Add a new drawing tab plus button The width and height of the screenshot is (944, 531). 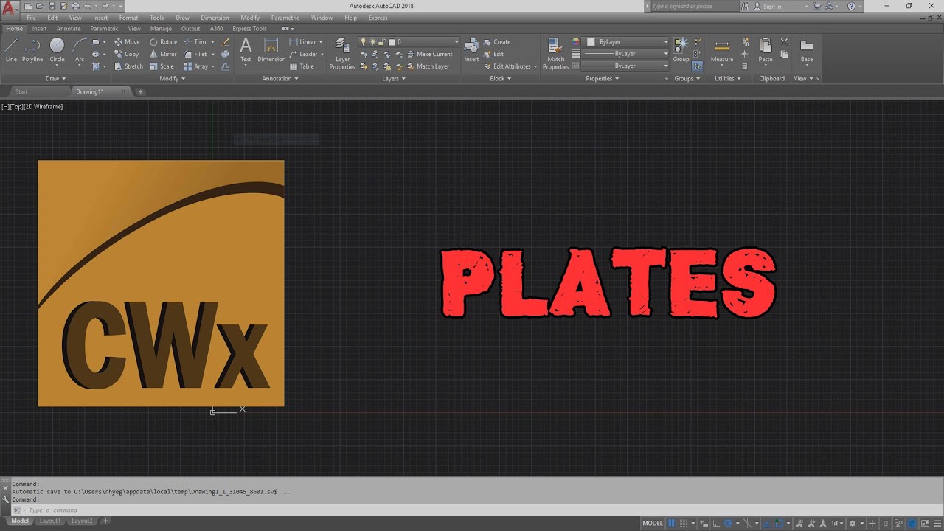[x=140, y=92]
